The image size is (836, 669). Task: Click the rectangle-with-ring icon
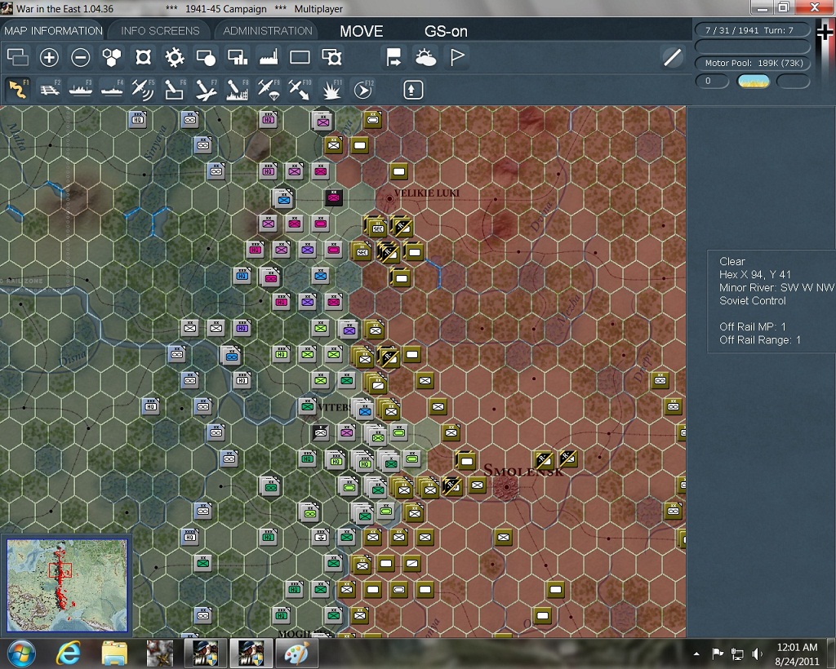(x=331, y=57)
